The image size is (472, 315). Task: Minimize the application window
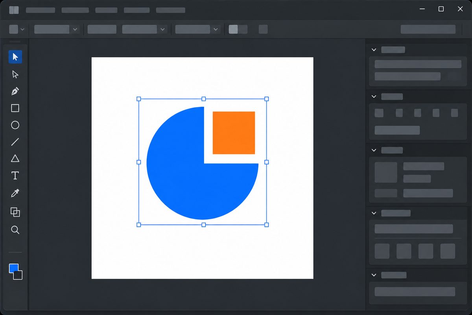point(422,9)
